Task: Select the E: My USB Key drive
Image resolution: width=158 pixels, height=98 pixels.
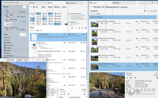Action: pyautogui.click(x=15, y=20)
